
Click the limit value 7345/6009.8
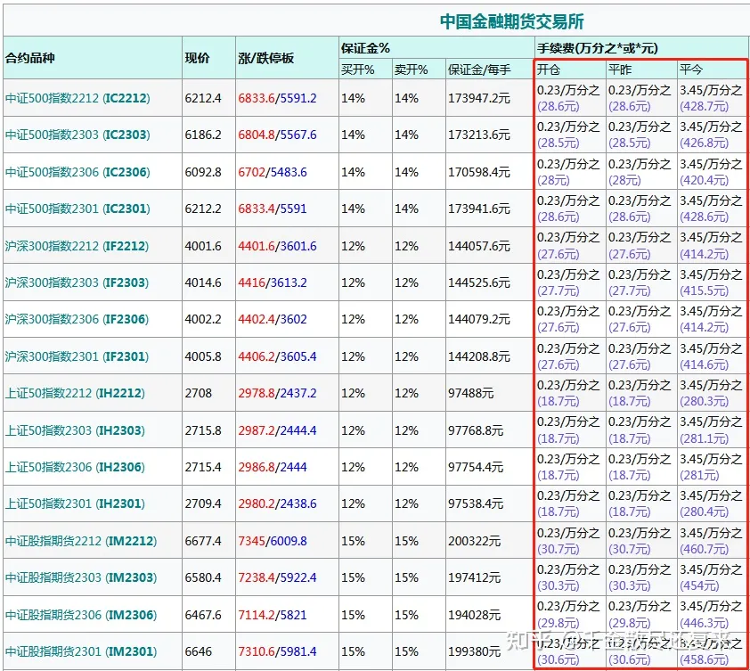pos(273,541)
